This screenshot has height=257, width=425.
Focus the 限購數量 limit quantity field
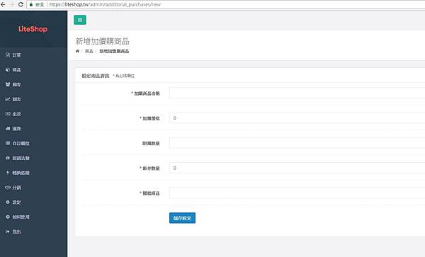pos(297,143)
